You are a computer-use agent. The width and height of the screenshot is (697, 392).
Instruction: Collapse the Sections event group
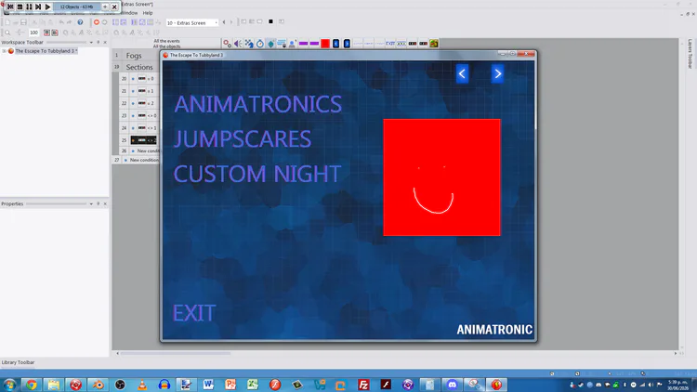(x=139, y=67)
